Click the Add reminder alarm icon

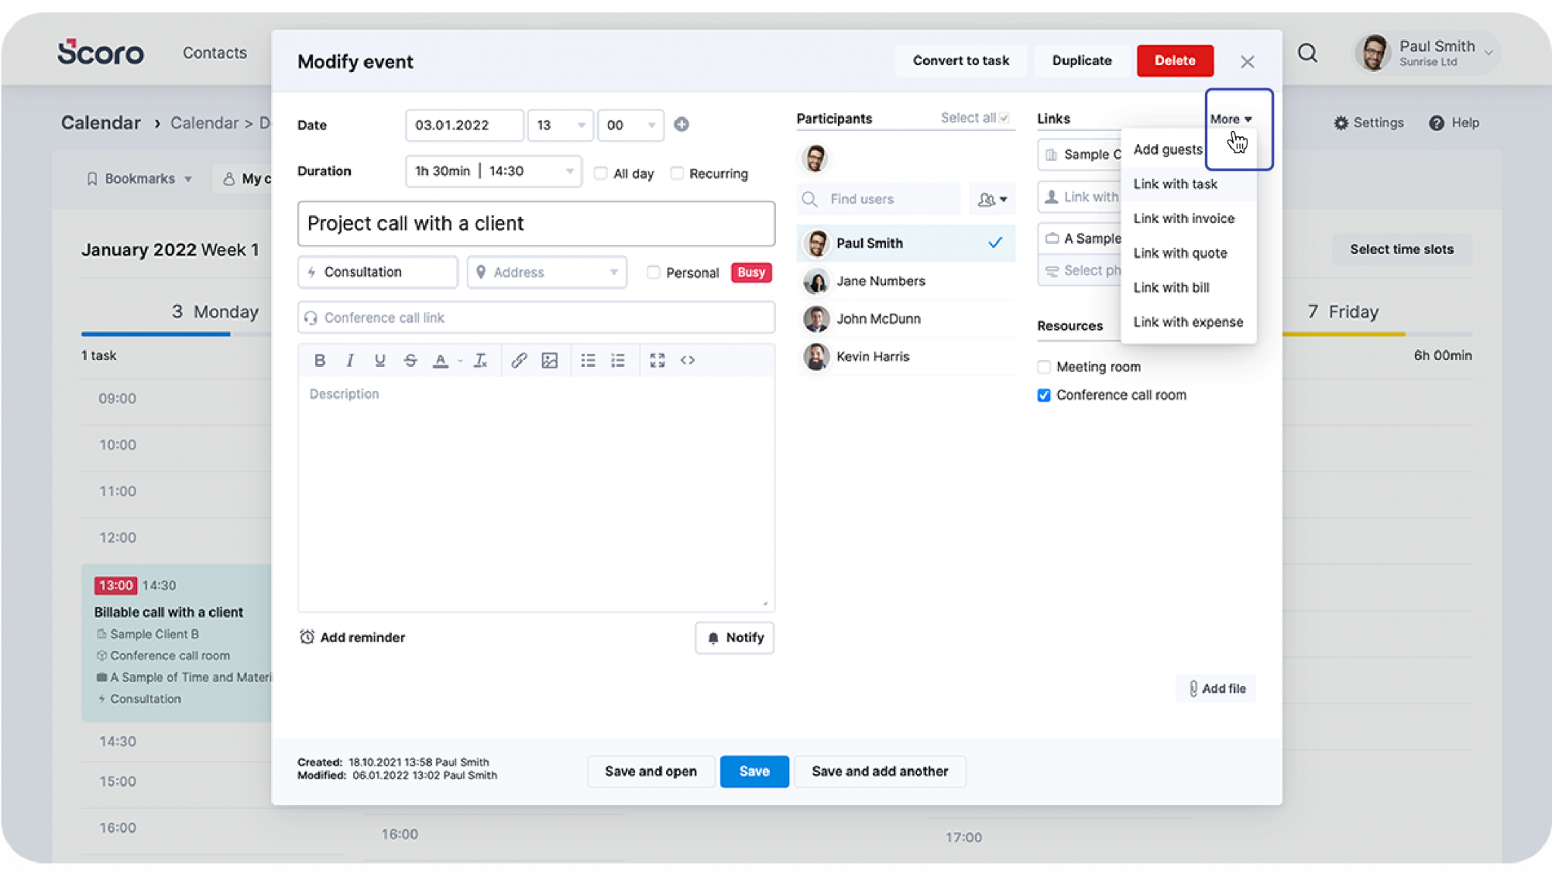click(306, 637)
